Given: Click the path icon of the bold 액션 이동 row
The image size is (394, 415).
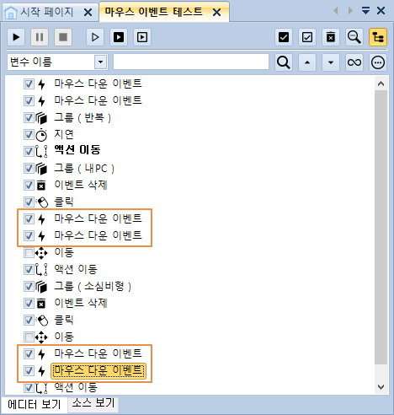Looking at the screenshot, I should click(x=41, y=152).
